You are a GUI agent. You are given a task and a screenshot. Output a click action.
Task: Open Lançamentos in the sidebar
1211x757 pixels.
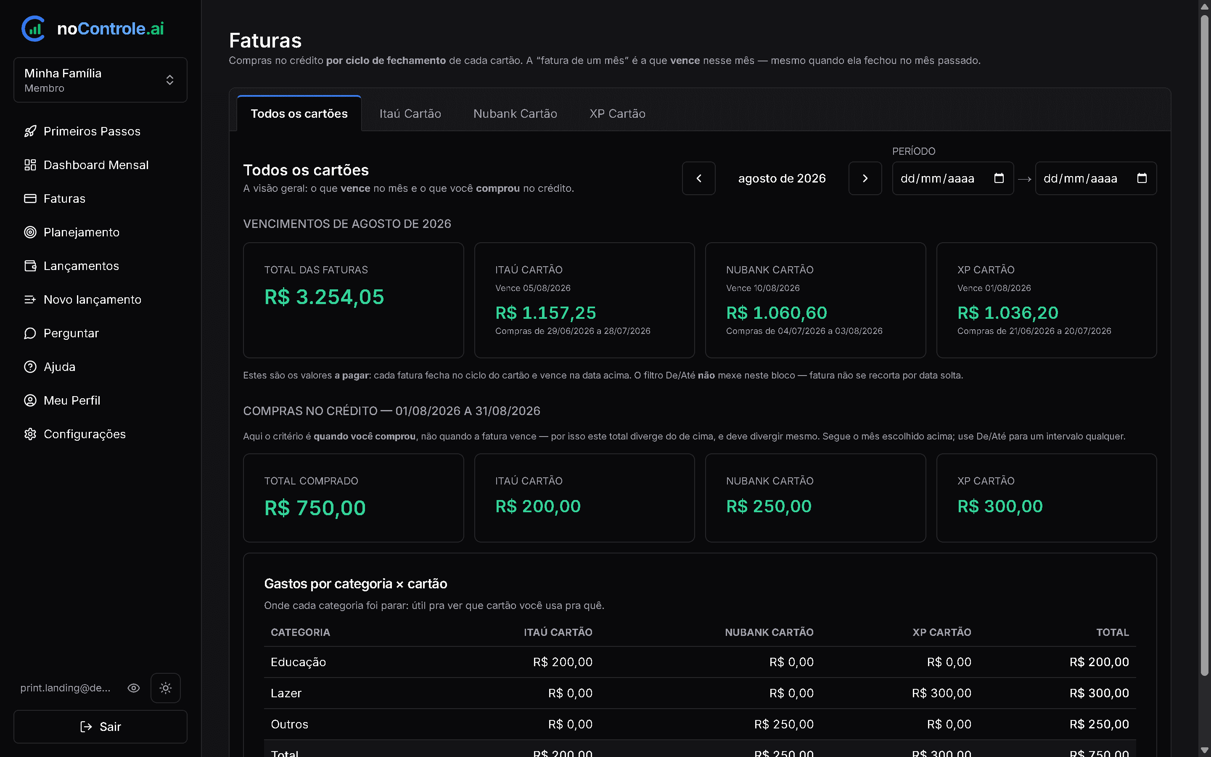pos(100,266)
